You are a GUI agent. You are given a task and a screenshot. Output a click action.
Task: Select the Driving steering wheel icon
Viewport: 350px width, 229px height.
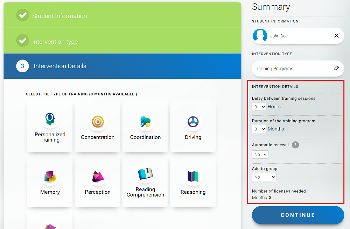tap(193, 122)
